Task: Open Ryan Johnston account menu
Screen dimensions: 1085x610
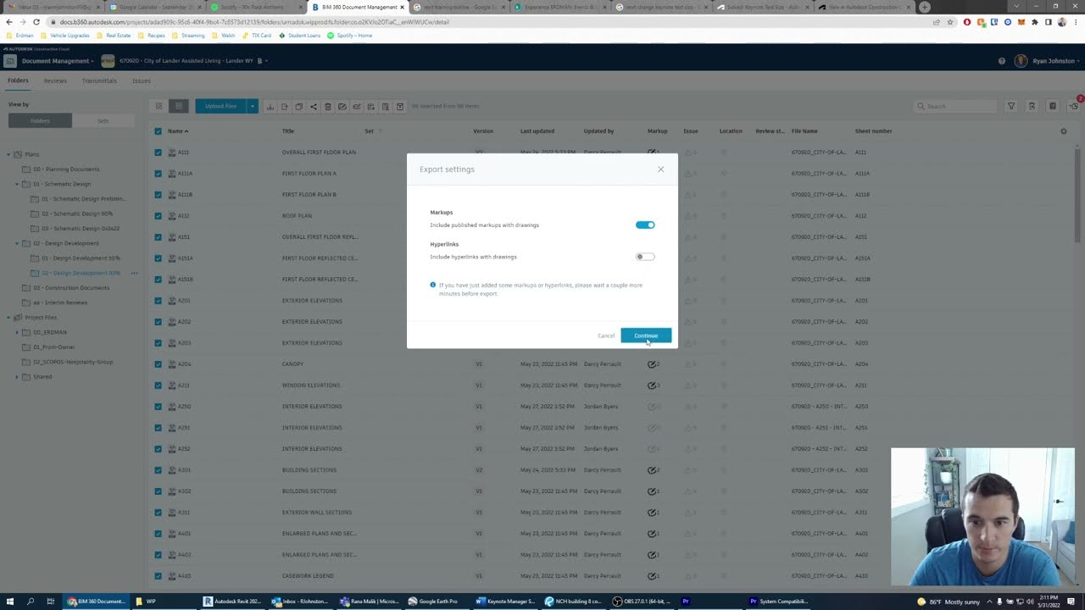Action: tap(1048, 61)
